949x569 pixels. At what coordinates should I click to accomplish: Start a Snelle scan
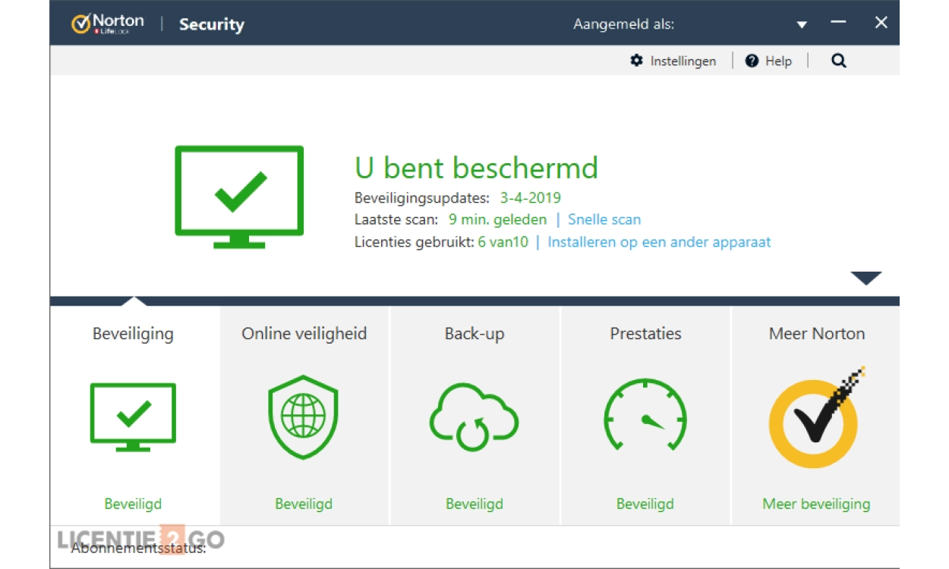(604, 220)
